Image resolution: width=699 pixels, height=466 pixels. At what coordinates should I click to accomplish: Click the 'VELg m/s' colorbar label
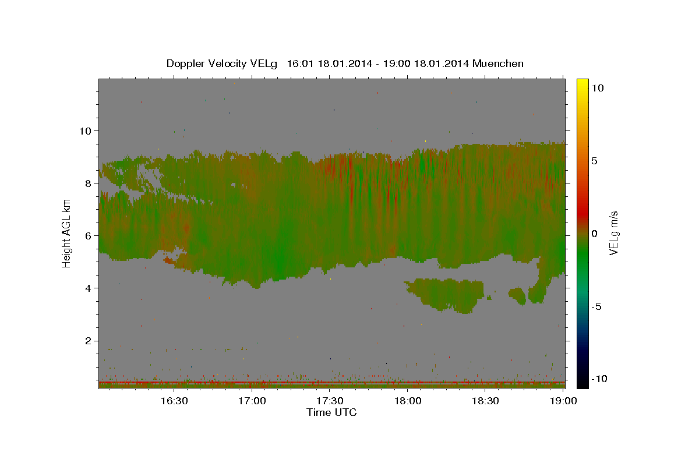click(613, 233)
